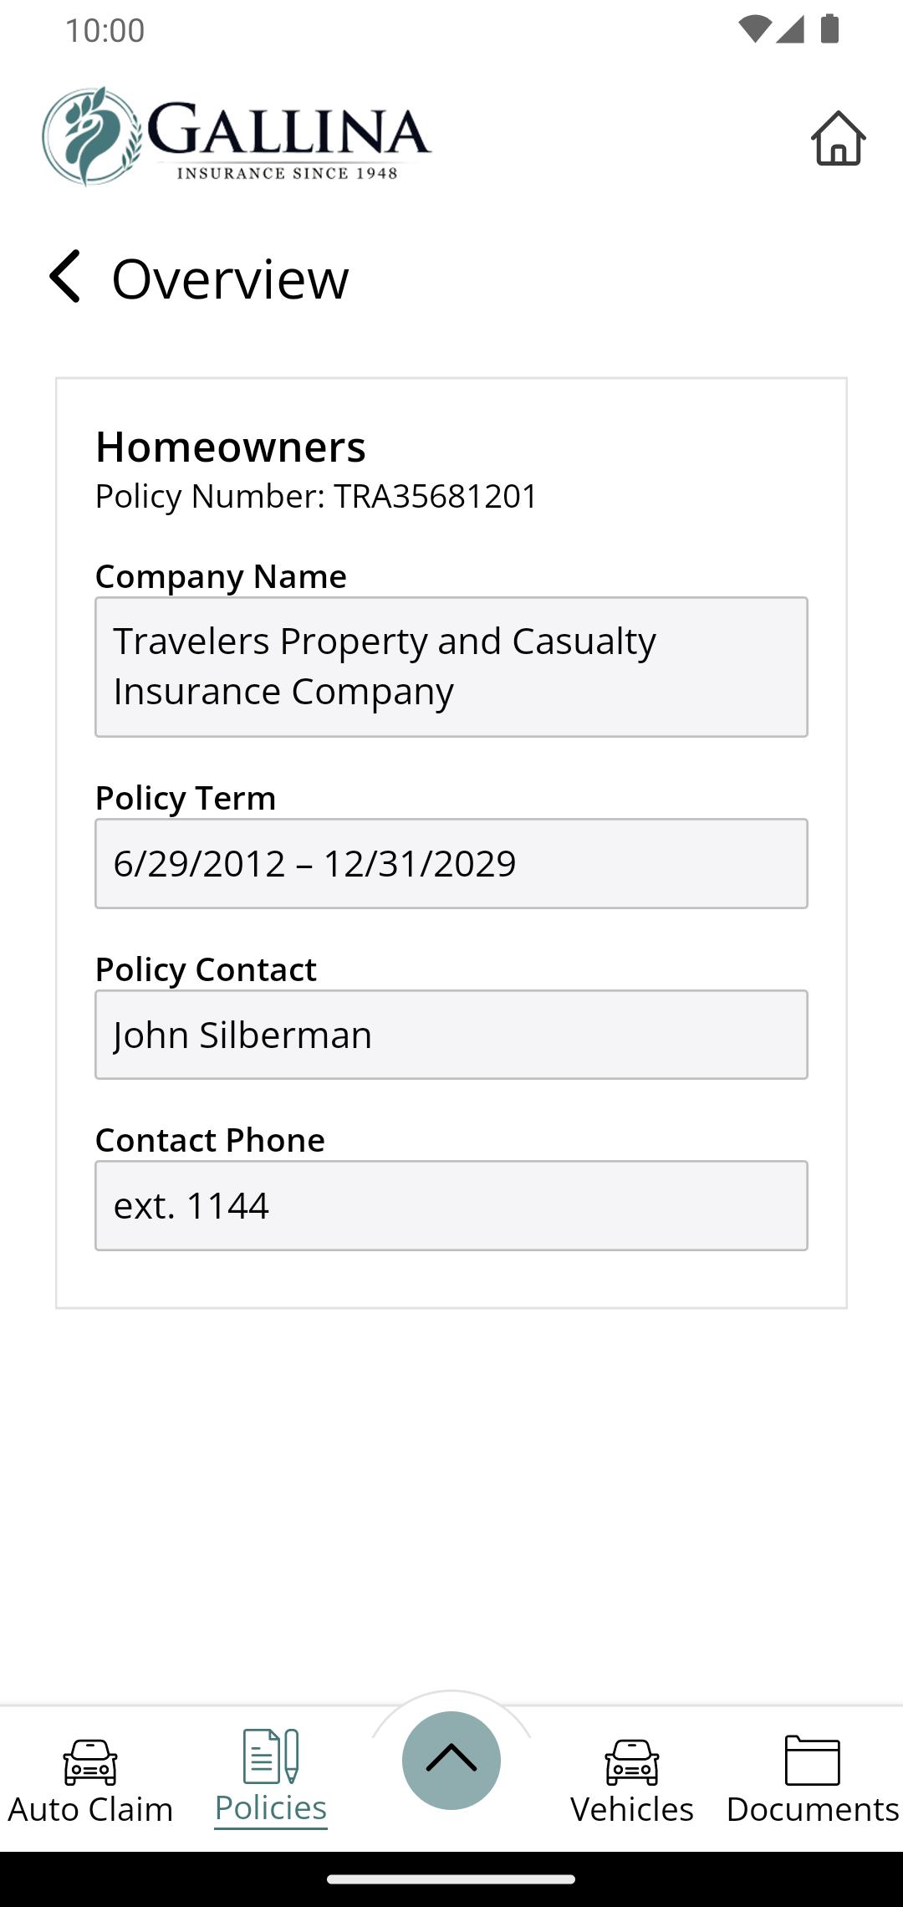Go back using the Overview arrow
This screenshot has height=1907, width=903.
[64, 276]
